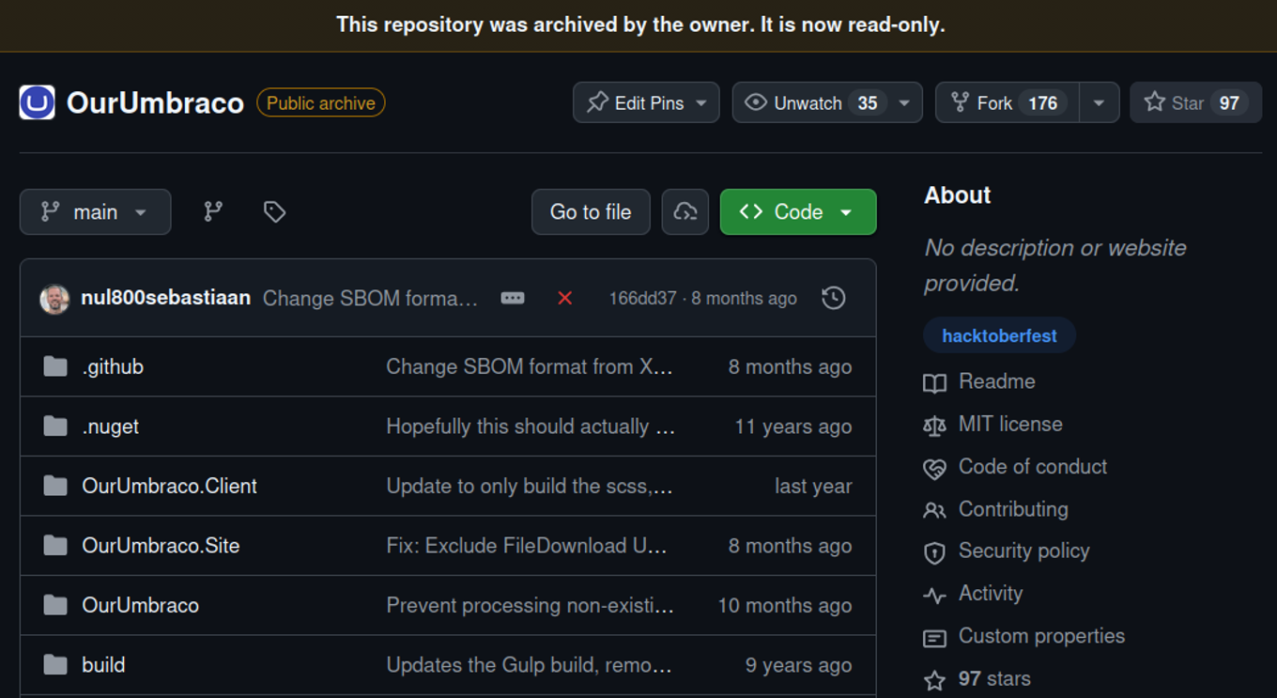1277x698 pixels.
Task: Open commit 'Updates the Gulp build, remo…'
Action: (530, 665)
